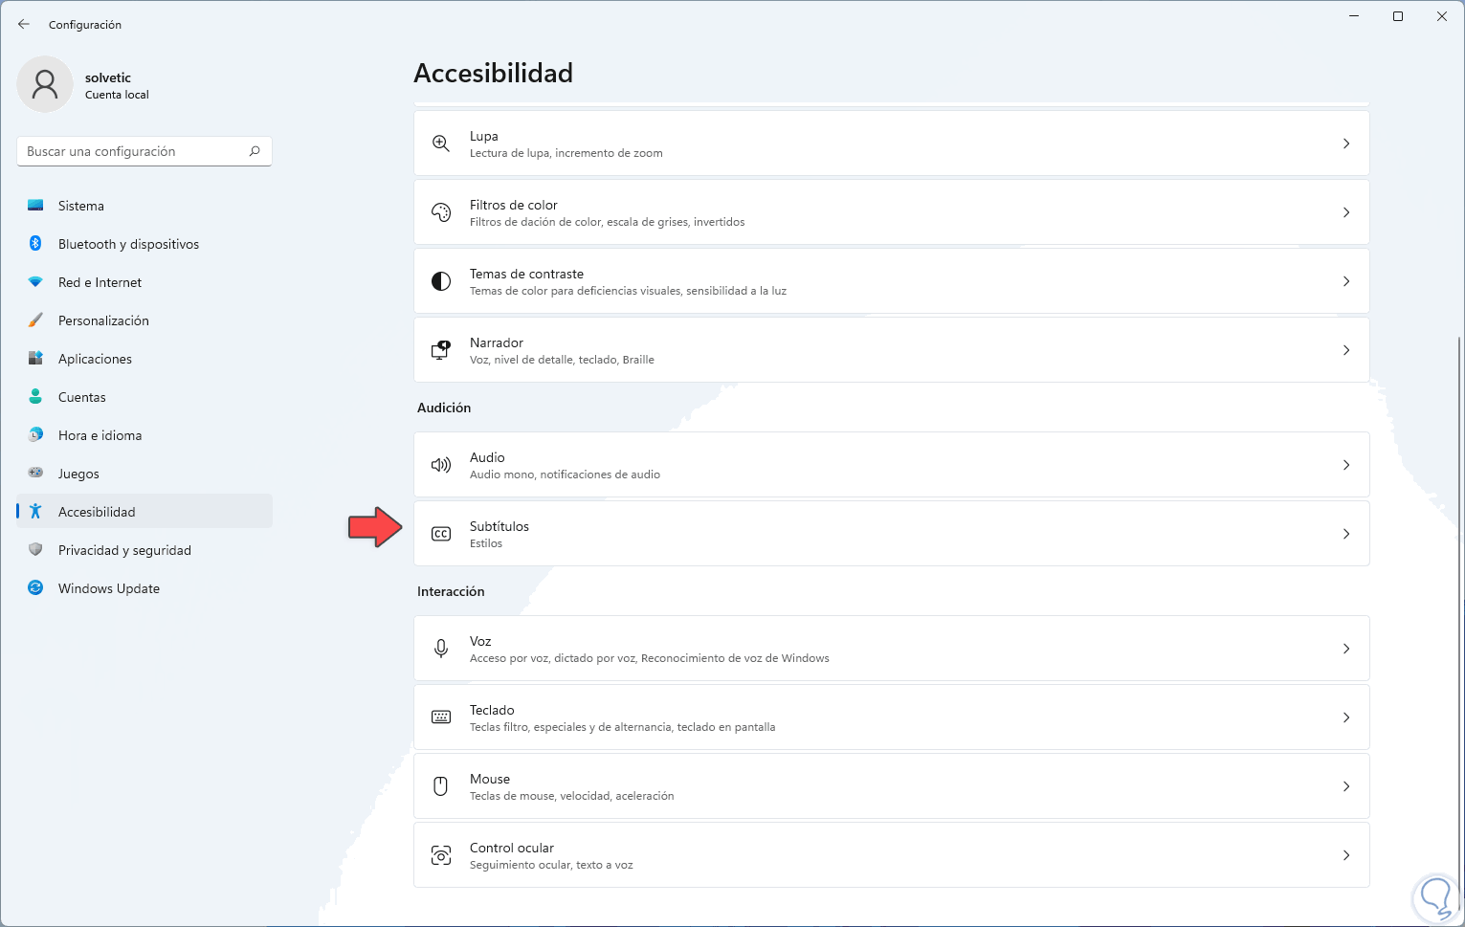Open Sistema in the sidebar
Screen dimensions: 1465x927
(81, 206)
